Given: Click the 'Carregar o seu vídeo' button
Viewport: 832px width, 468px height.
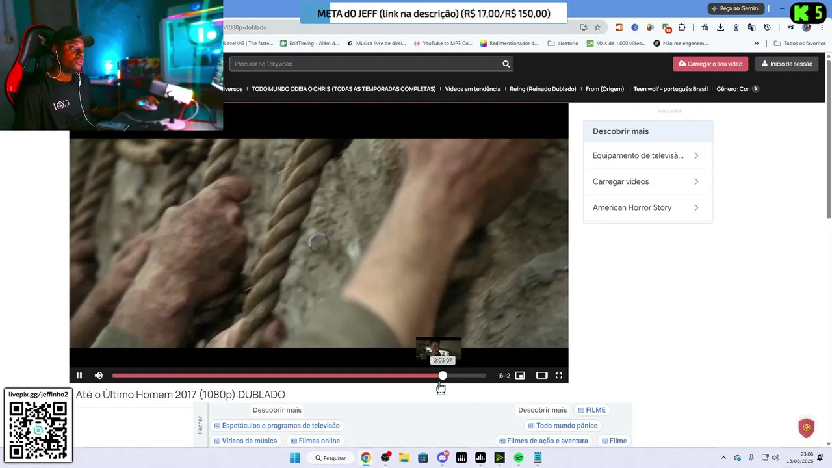Looking at the screenshot, I should [710, 64].
